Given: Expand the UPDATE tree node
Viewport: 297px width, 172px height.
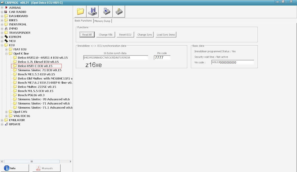Looking at the screenshot, I should (2, 124).
